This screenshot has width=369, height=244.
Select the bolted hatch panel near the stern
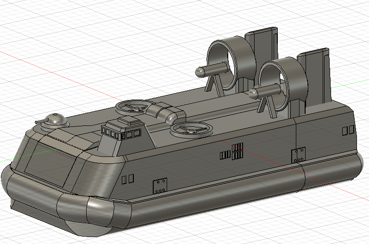tap(299, 155)
